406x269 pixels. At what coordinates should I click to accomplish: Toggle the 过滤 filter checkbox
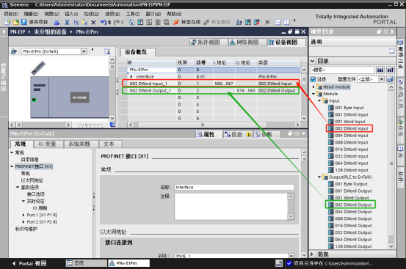pos(313,79)
